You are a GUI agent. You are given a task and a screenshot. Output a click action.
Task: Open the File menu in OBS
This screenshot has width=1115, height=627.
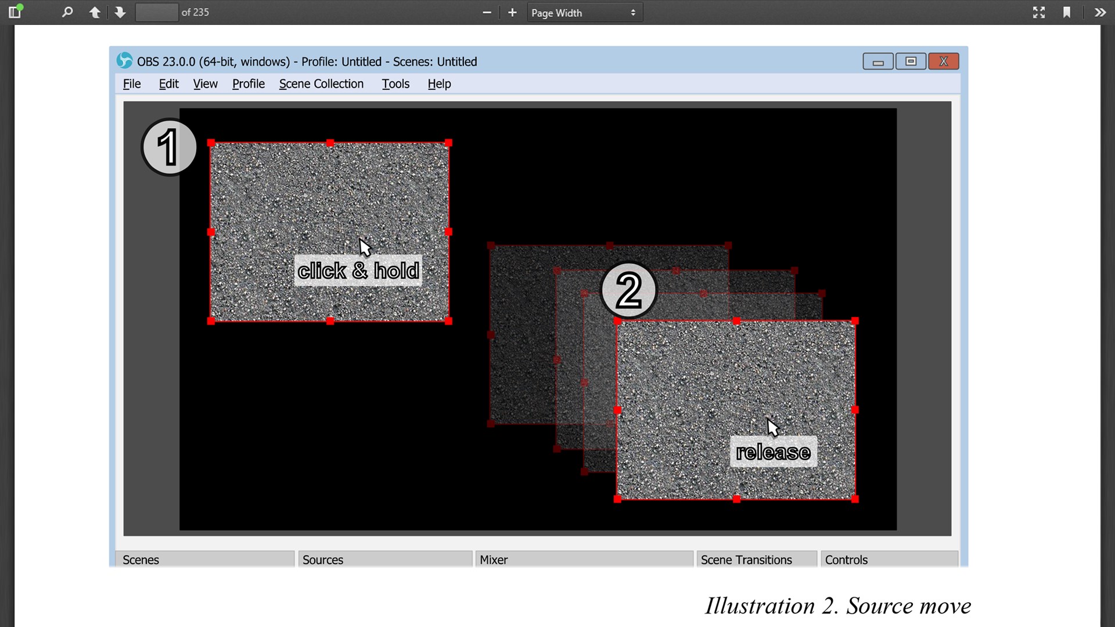point(132,84)
